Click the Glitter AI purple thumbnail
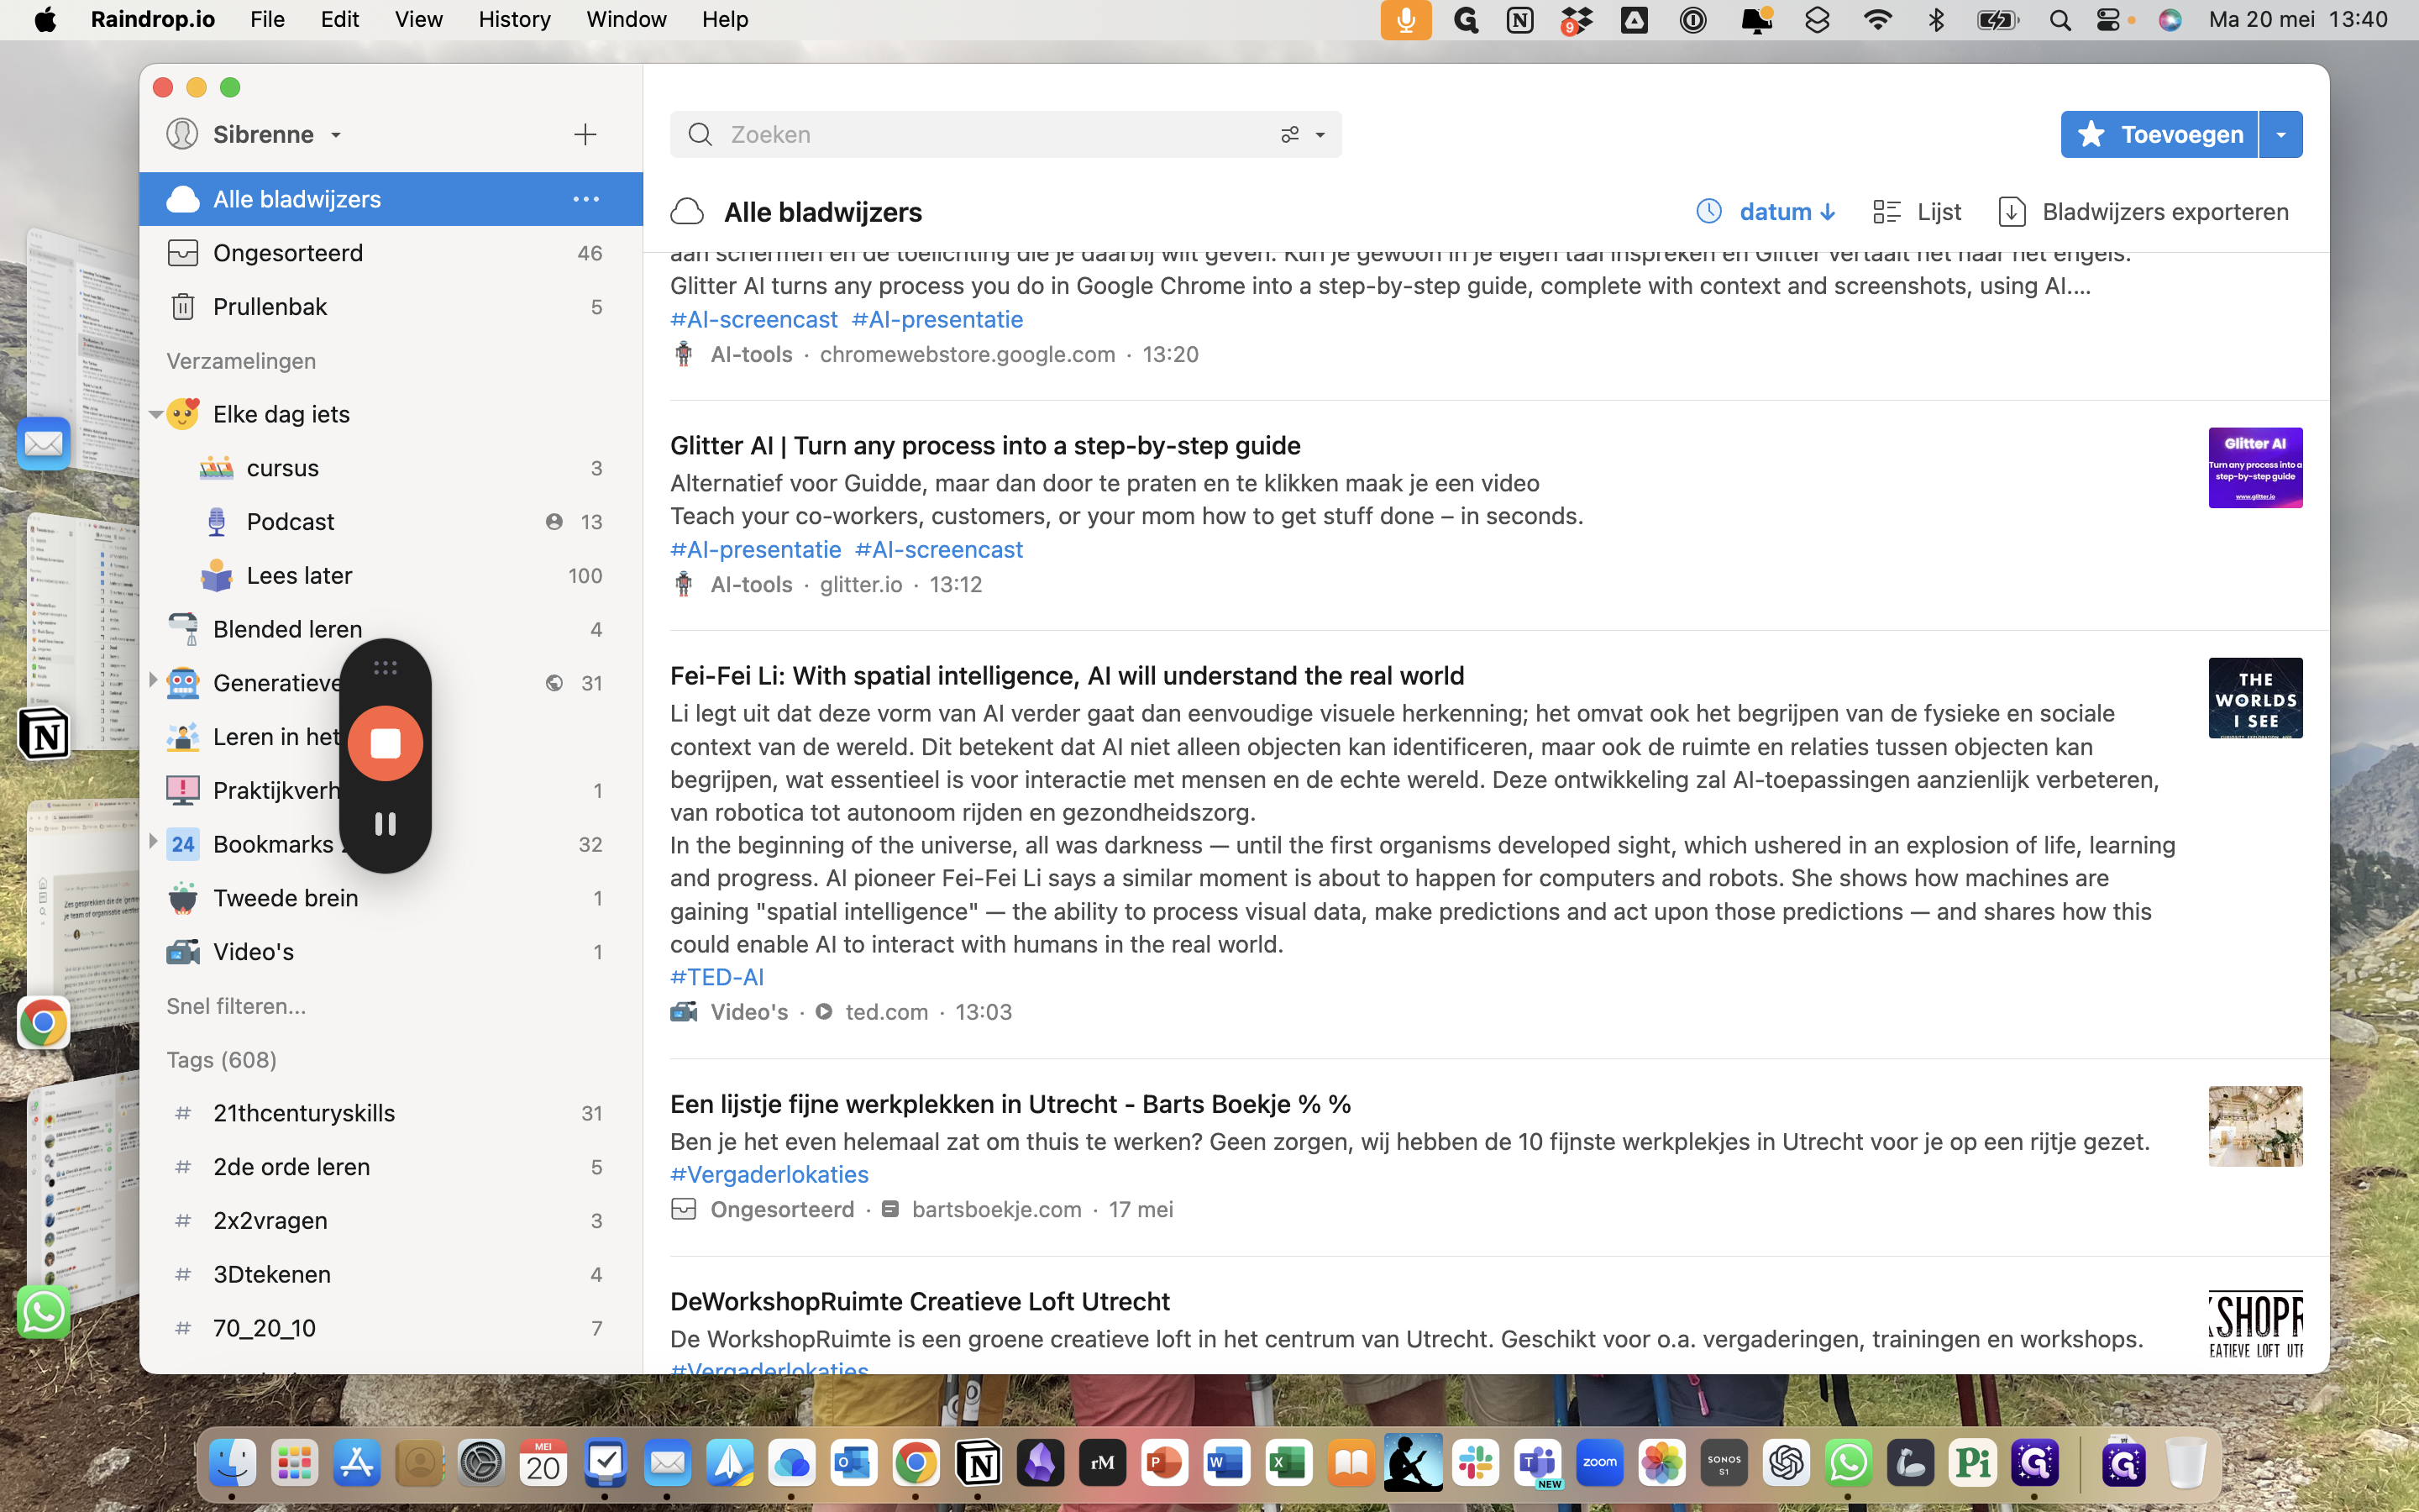Viewport: 2419px width, 1512px height. click(x=2255, y=468)
